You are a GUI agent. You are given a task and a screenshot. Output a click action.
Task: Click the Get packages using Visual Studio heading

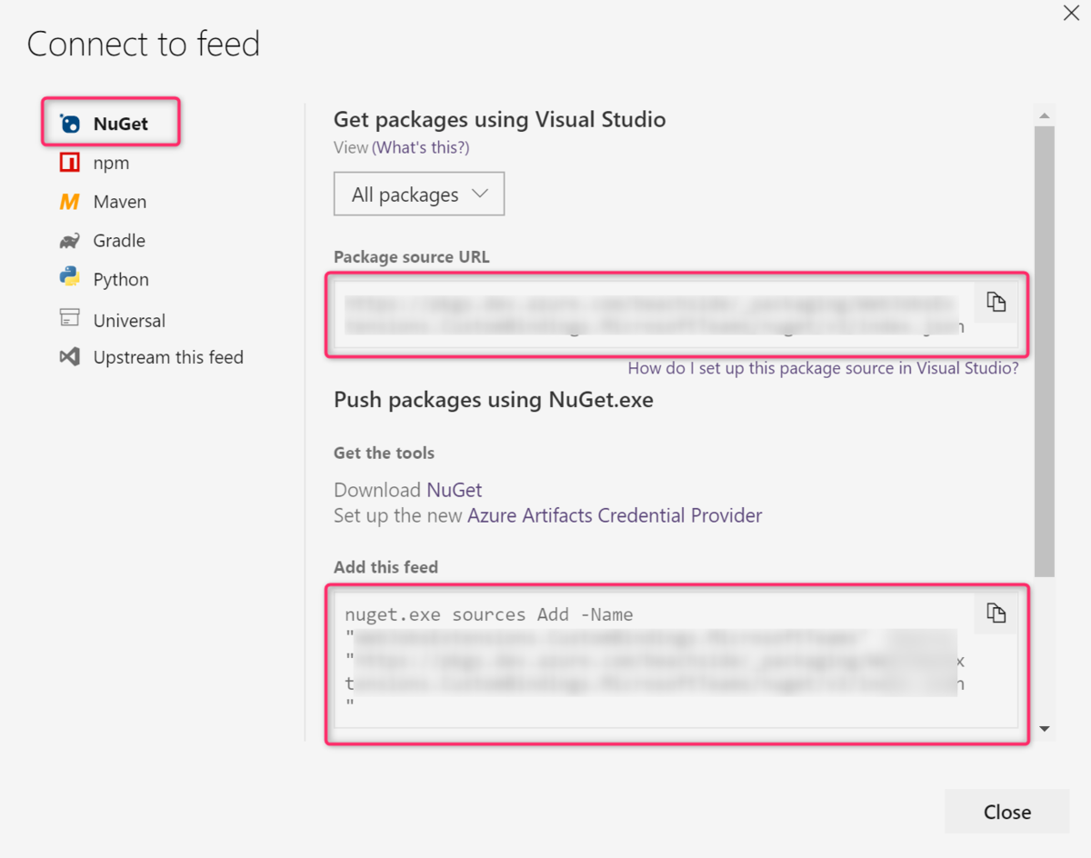500,119
